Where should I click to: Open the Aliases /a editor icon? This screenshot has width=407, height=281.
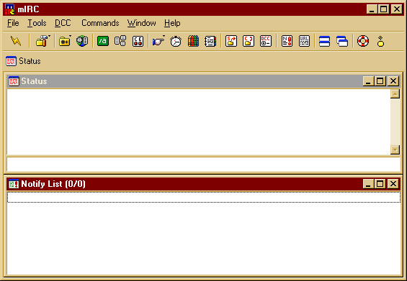point(103,41)
